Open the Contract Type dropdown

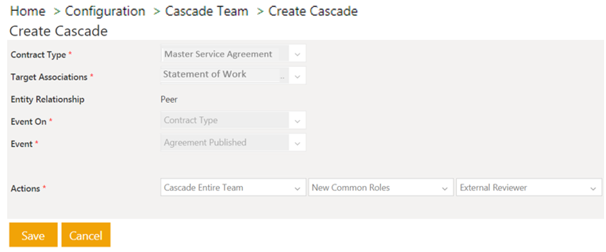point(233,53)
